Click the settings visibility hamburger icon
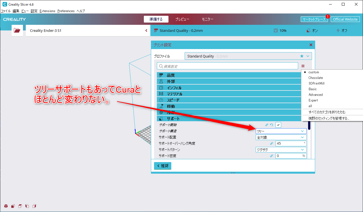The width and height of the screenshot is (363, 212). click(303, 66)
